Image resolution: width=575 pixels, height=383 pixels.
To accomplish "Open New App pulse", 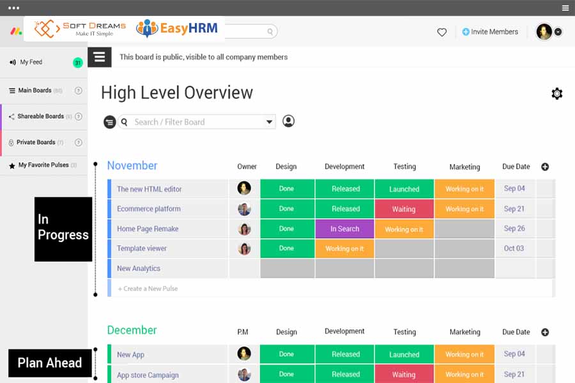I will coord(130,355).
